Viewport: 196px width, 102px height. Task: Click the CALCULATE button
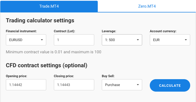click(170, 85)
